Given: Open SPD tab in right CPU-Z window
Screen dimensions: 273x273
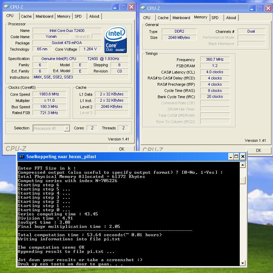Looking at the screenshot, I should 215,18.
